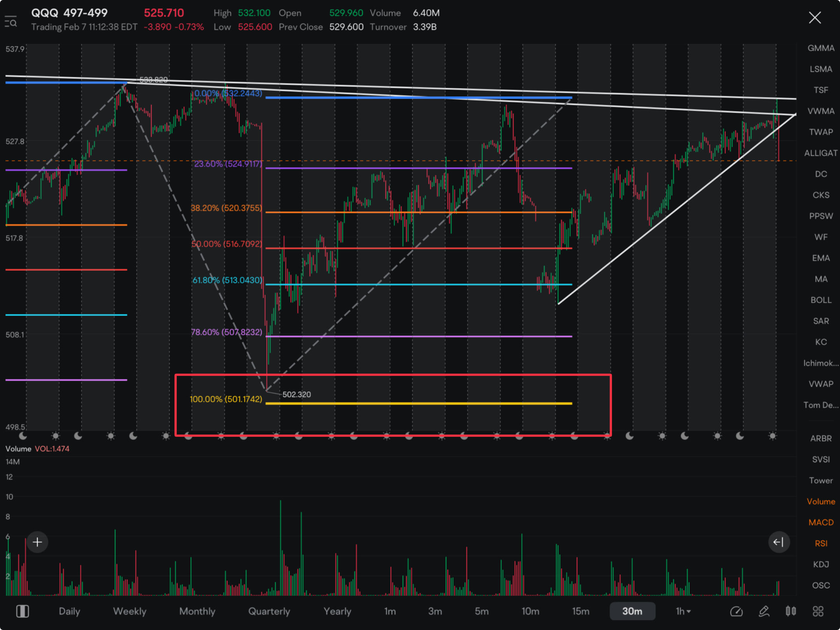The image size is (840, 630).
Task: Toggle the highlighted RSI sub-indicator
Action: point(821,544)
